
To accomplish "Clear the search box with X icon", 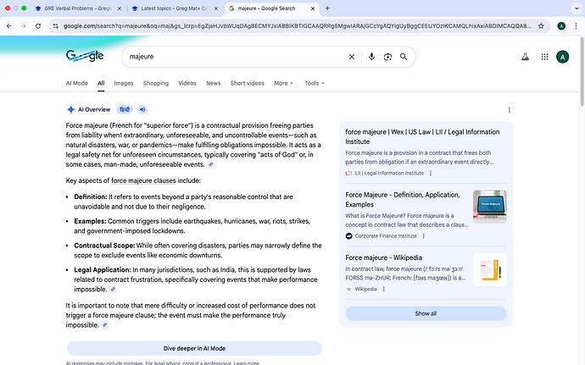I will (x=352, y=57).
